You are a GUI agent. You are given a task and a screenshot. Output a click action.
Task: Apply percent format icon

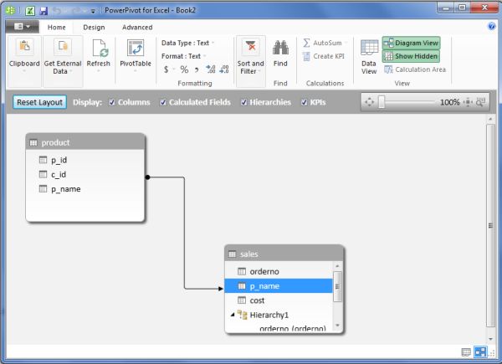184,69
